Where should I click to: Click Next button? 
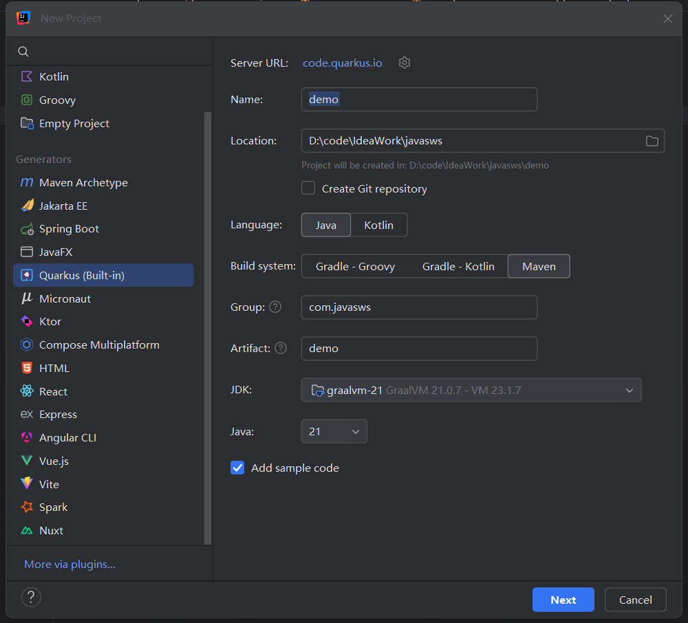coord(563,600)
